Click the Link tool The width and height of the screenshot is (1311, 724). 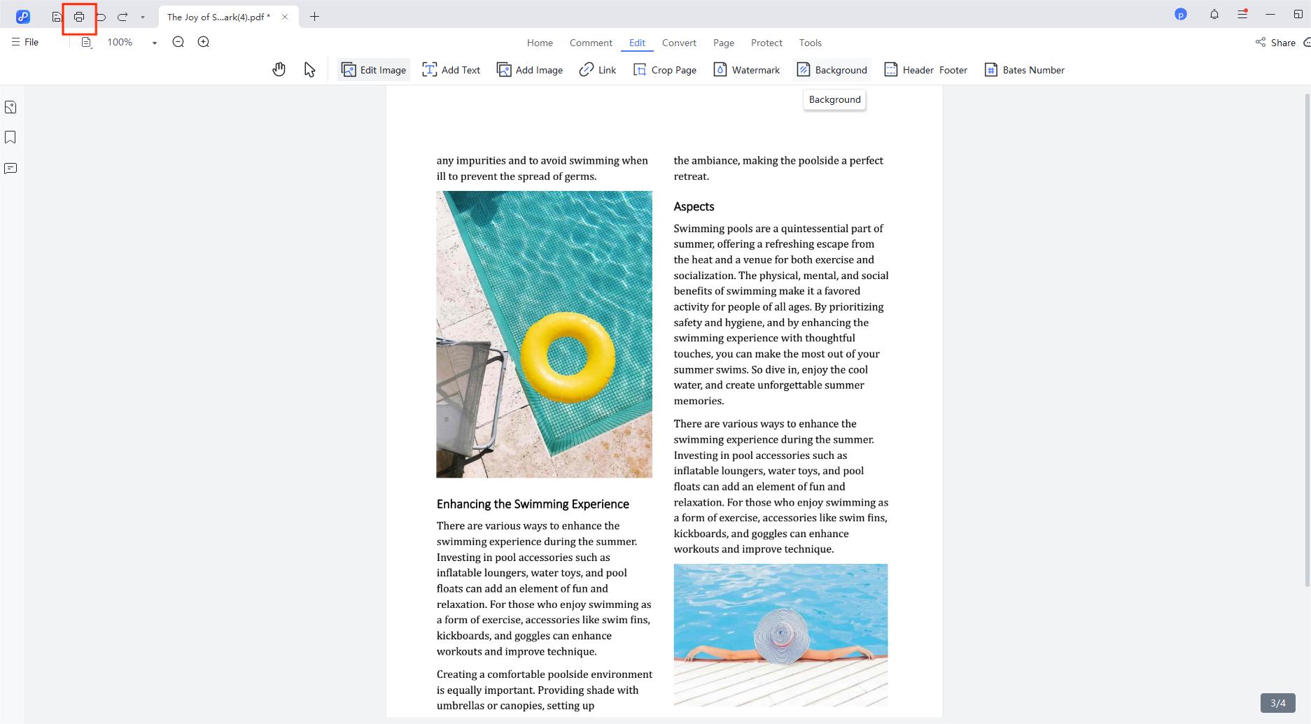(598, 70)
